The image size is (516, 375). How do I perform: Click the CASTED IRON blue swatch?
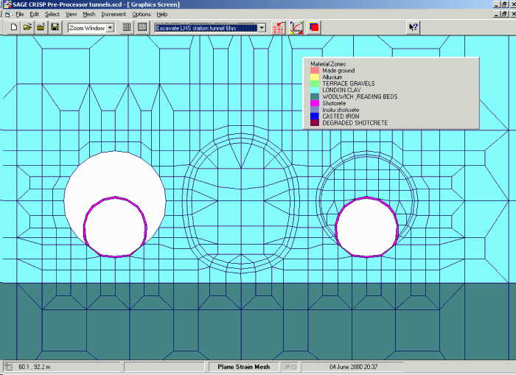(315, 116)
